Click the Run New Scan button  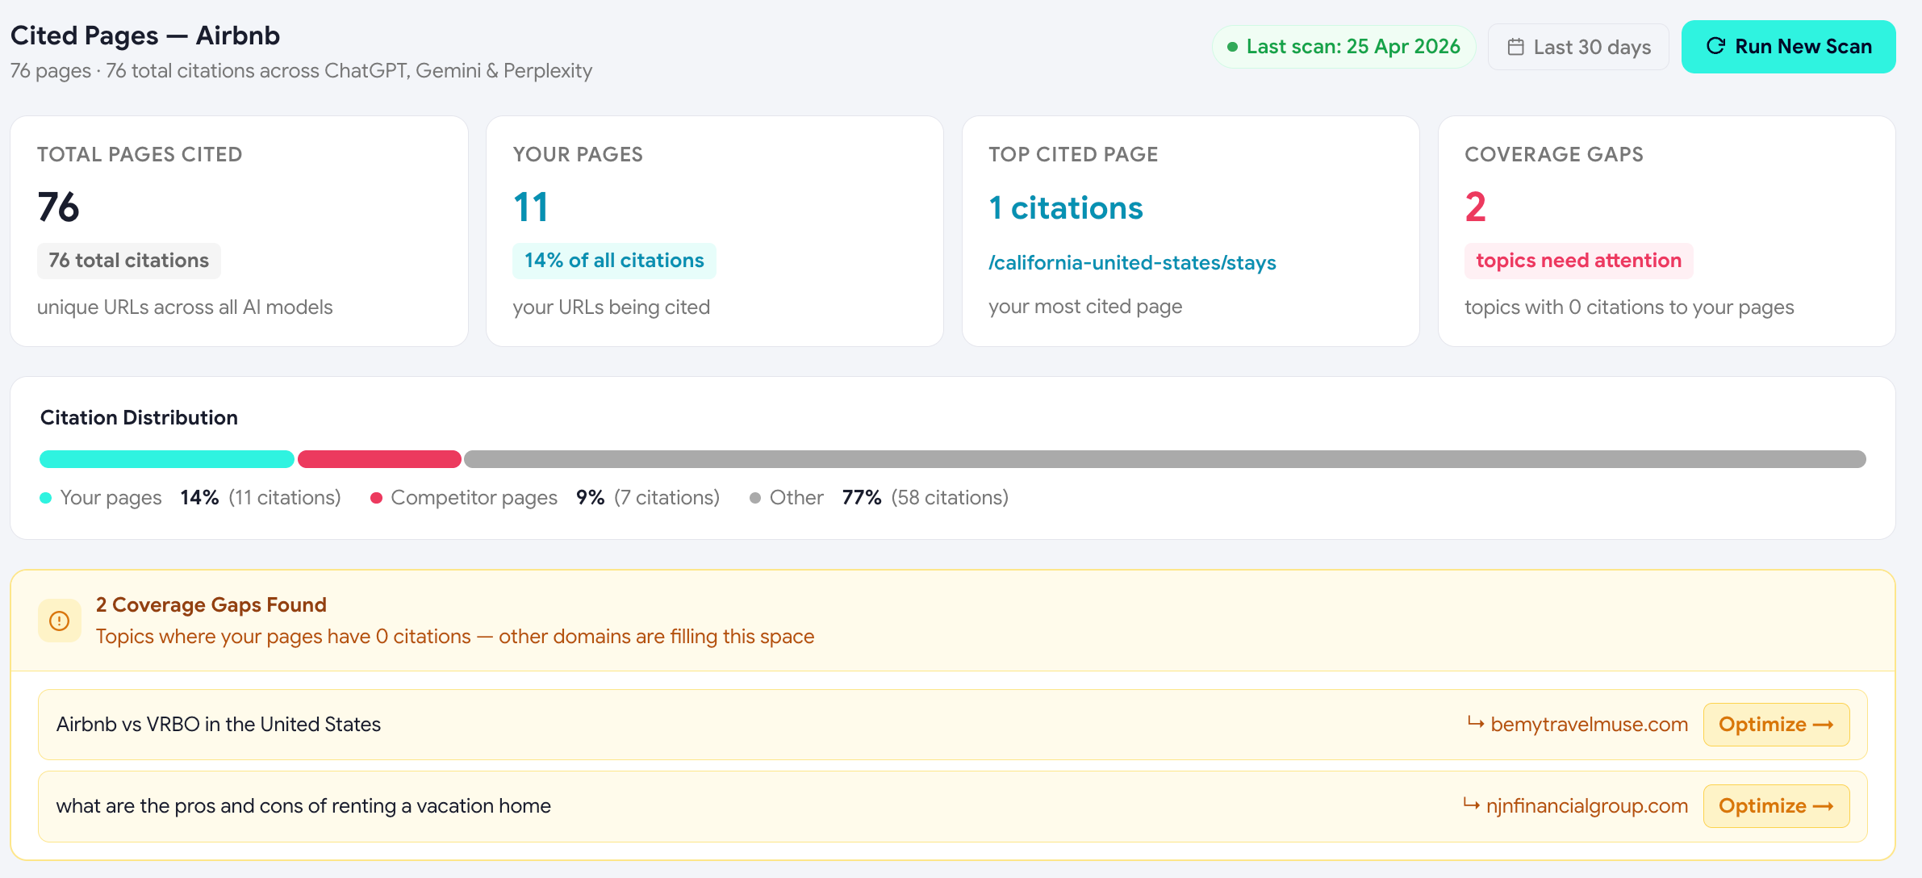point(1788,47)
